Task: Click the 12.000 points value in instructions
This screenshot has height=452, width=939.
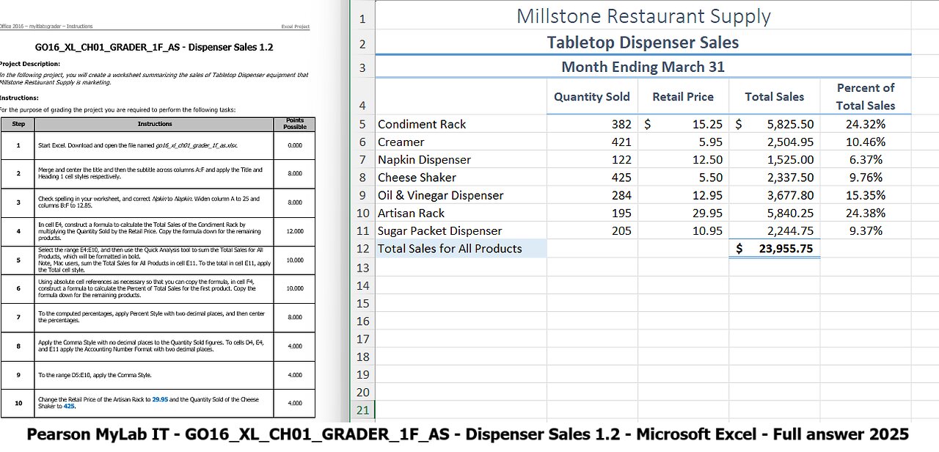Action: tap(294, 231)
